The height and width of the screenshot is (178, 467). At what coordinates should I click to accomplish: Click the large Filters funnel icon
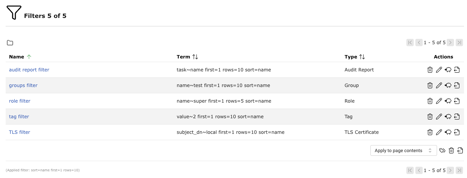coord(14,13)
